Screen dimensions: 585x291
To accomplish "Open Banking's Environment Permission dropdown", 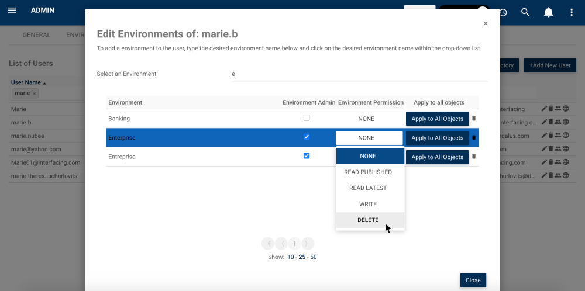I will click(366, 119).
